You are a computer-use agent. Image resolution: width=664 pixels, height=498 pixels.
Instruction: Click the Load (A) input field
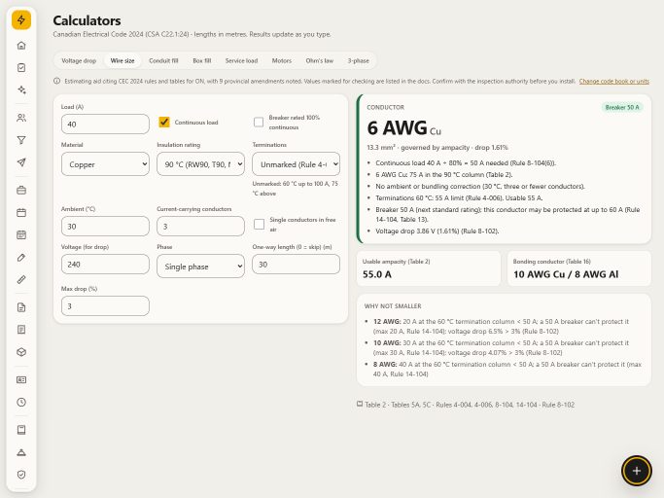tap(105, 124)
